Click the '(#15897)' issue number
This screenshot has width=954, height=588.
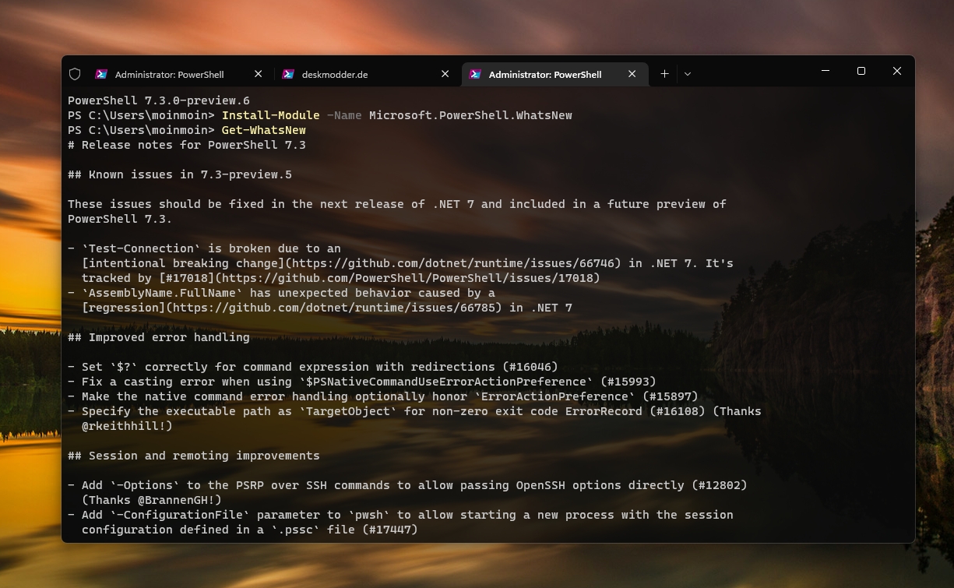coord(671,396)
